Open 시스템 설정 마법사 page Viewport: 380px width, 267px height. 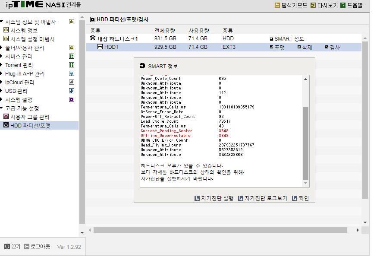pos(32,39)
